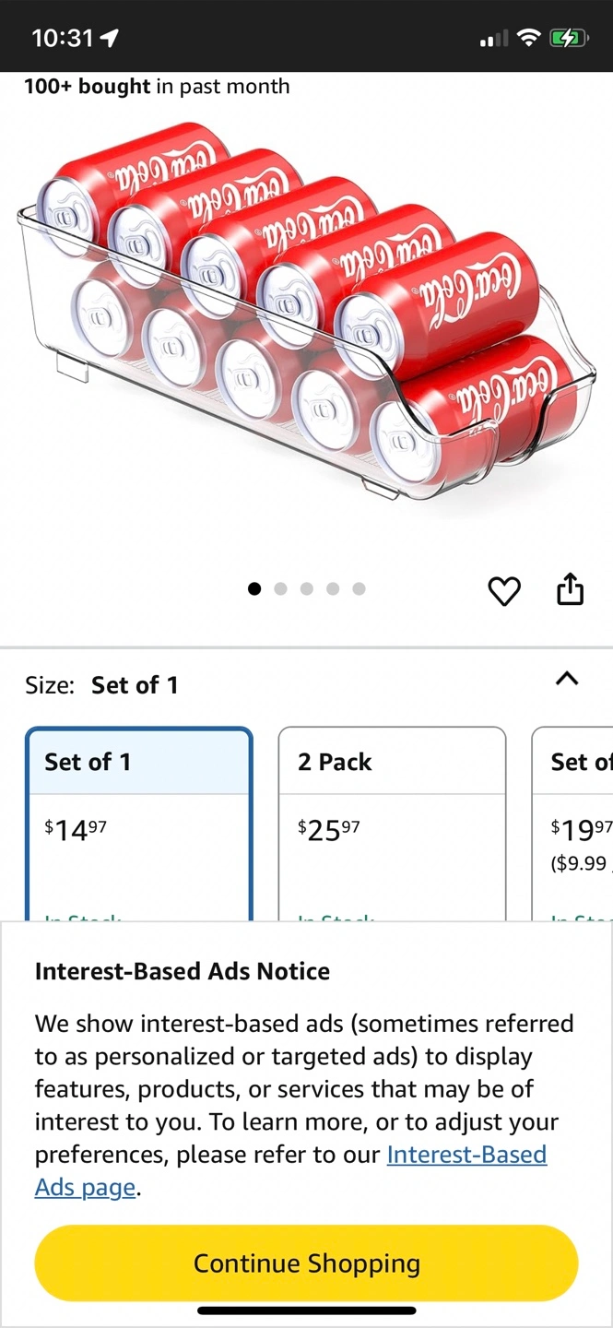Tap the location arrow icon
Viewport: 613px width, 1328px height.
coord(110,38)
